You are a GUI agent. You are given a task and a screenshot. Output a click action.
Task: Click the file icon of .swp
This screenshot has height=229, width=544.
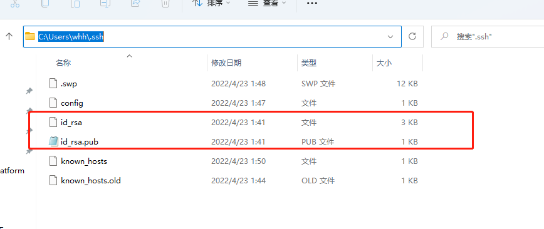pos(53,83)
